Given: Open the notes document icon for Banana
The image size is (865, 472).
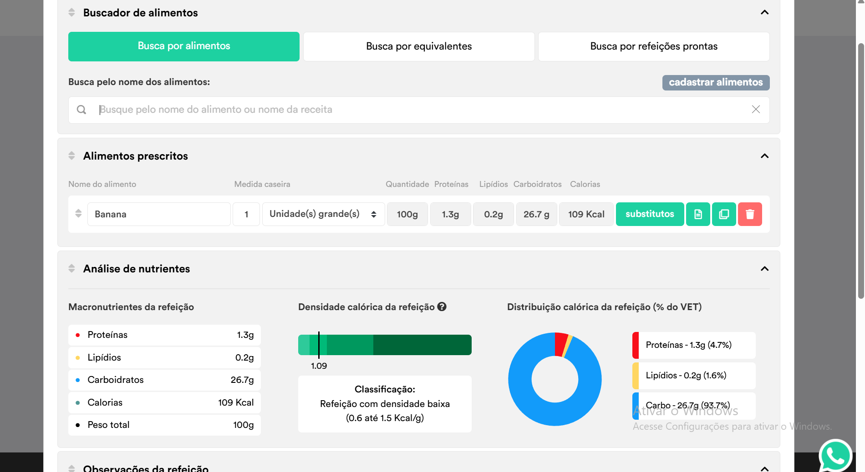Looking at the screenshot, I should click(x=698, y=214).
